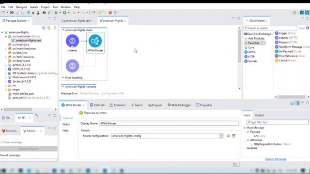
Task: Click the Refresh Metadata link
Action: 276,159
